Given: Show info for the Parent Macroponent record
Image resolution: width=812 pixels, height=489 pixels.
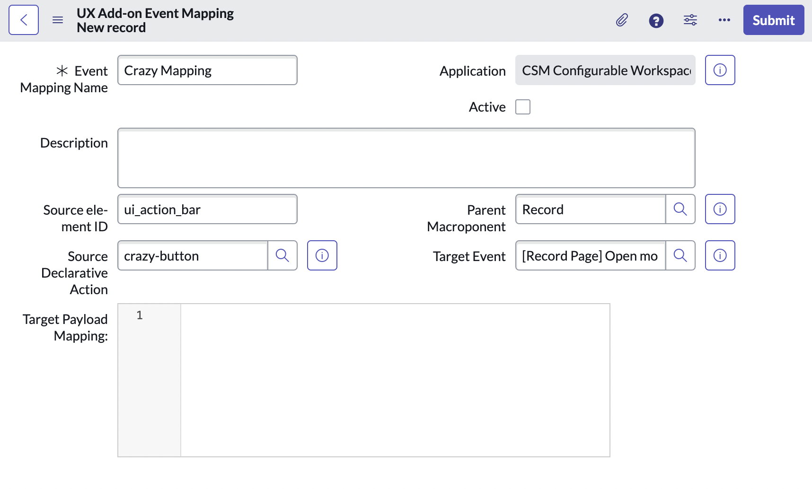Looking at the screenshot, I should 720,209.
